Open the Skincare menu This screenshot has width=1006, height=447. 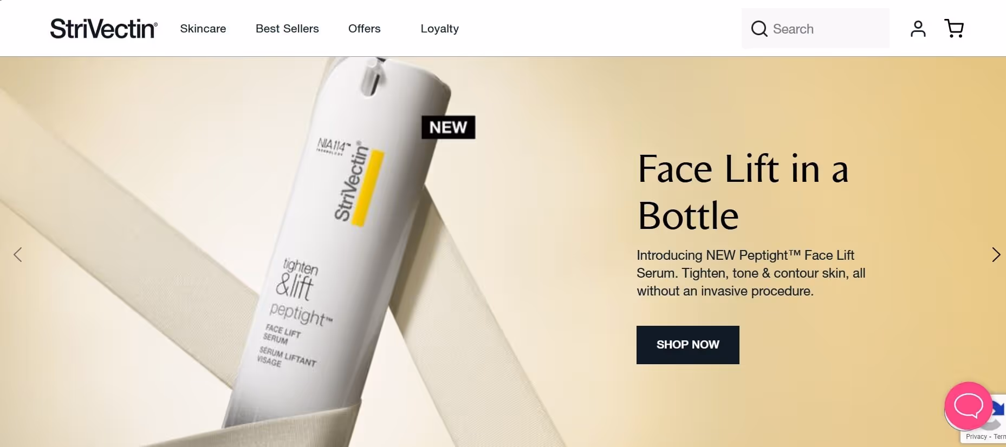[x=203, y=29]
